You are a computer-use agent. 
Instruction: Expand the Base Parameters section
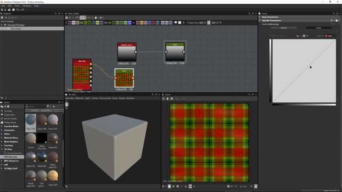click(x=270, y=17)
